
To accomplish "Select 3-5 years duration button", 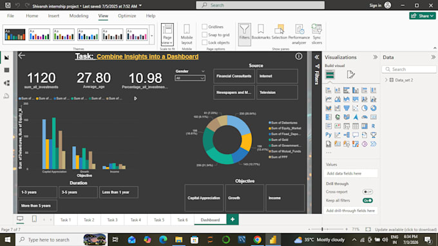I will [78, 192].
